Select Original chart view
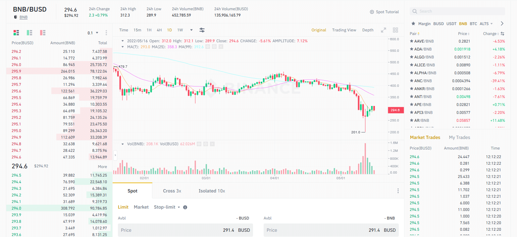This screenshot has width=517, height=237. pos(319,30)
